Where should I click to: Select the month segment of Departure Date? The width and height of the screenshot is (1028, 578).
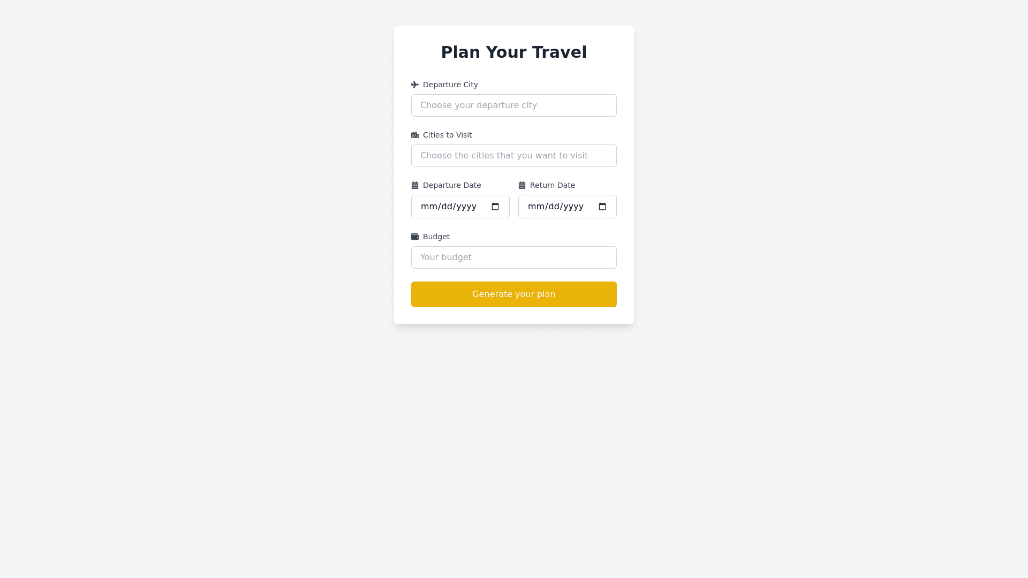tap(429, 207)
